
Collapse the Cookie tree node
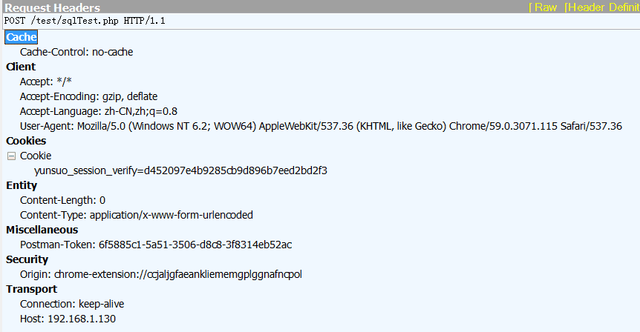coord(11,156)
